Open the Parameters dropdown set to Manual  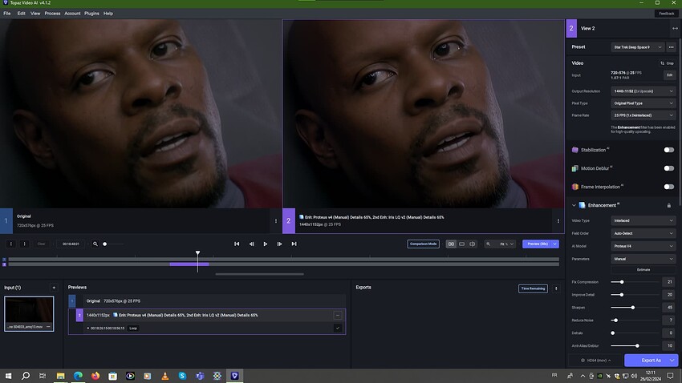click(643, 259)
